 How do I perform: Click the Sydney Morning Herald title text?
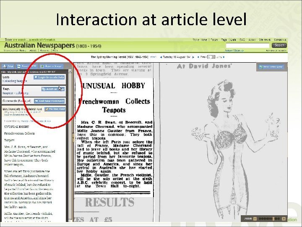tap(120, 57)
